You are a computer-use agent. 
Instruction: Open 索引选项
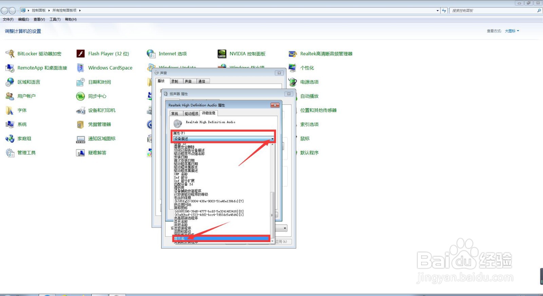coord(309,124)
